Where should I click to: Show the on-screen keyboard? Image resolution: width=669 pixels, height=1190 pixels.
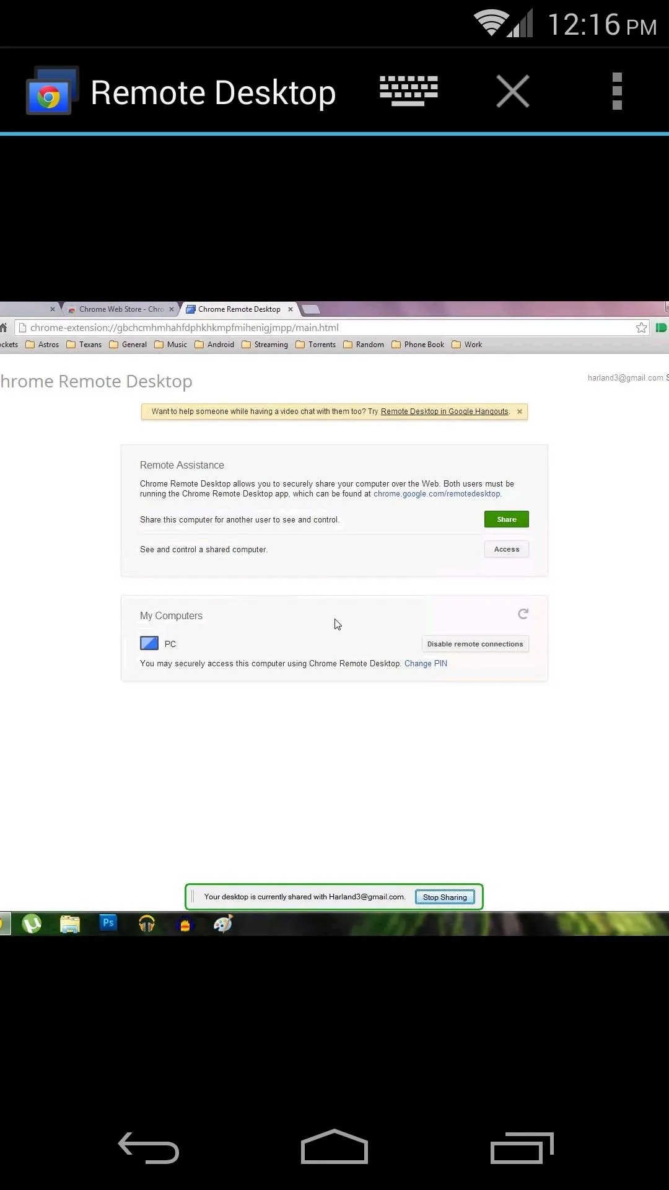[409, 91]
